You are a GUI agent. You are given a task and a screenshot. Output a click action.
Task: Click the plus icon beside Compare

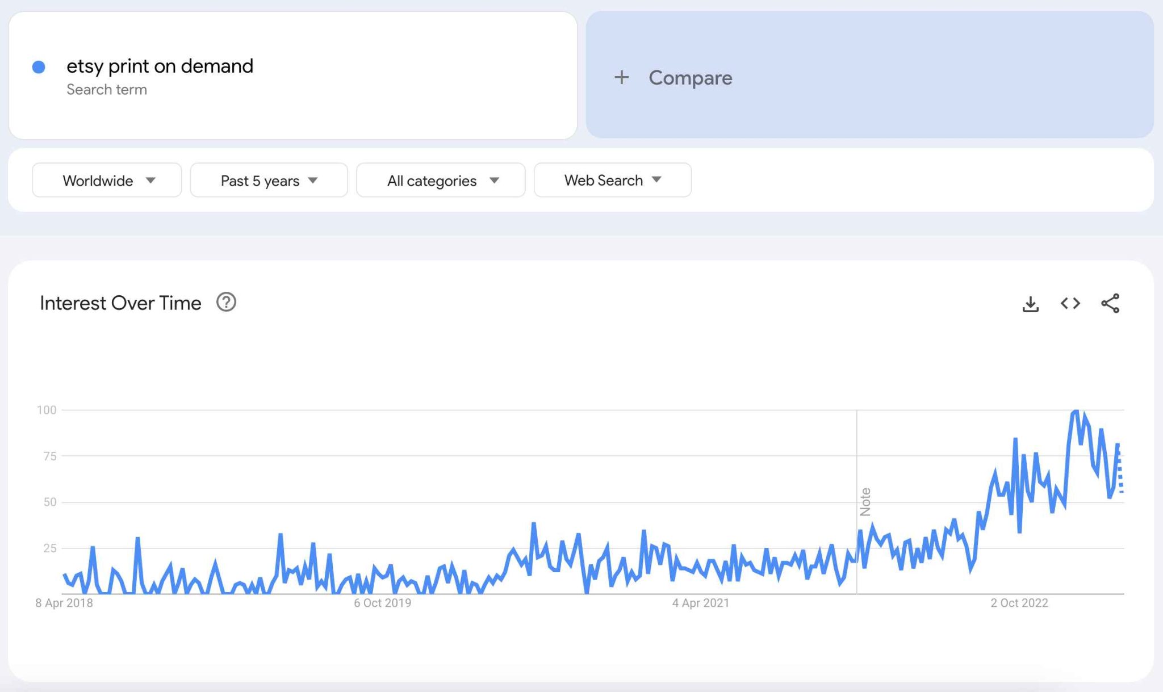click(622, 77)
